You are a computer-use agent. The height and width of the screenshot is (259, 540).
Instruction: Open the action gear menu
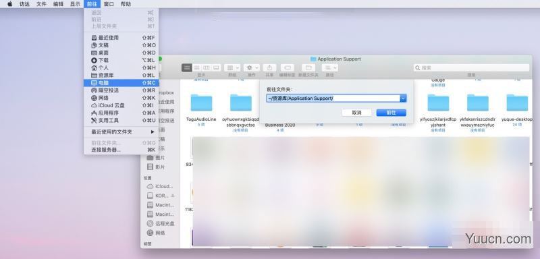pos(252,67)
